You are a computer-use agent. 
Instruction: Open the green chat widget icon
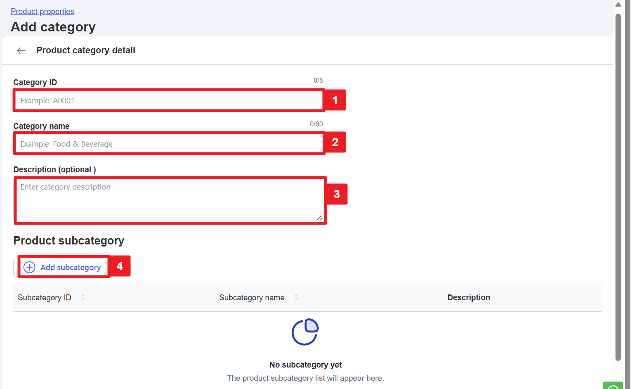coord(613,386)
